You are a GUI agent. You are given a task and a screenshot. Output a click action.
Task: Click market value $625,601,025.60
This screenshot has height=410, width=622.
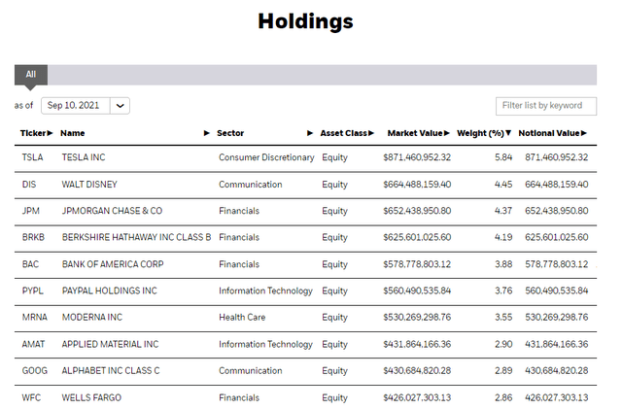pyautogui.click(x=417, y=237)
